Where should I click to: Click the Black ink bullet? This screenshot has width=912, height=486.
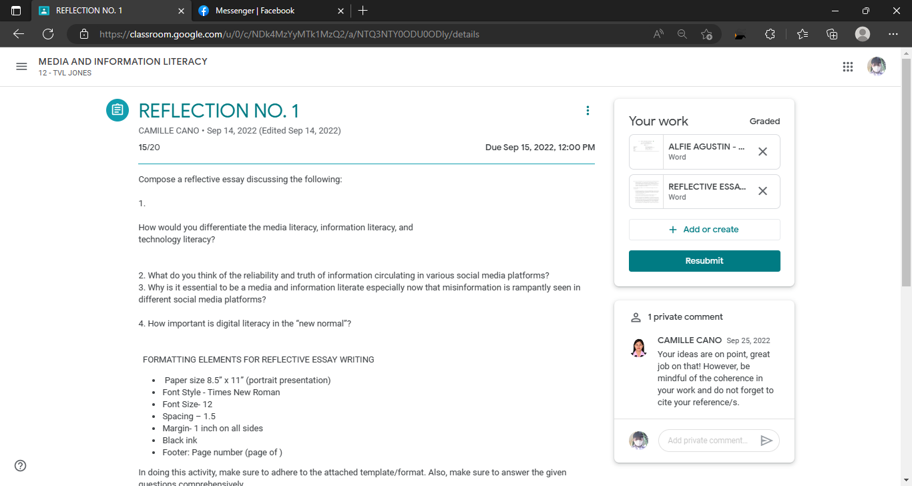click(x=180, y=441)
